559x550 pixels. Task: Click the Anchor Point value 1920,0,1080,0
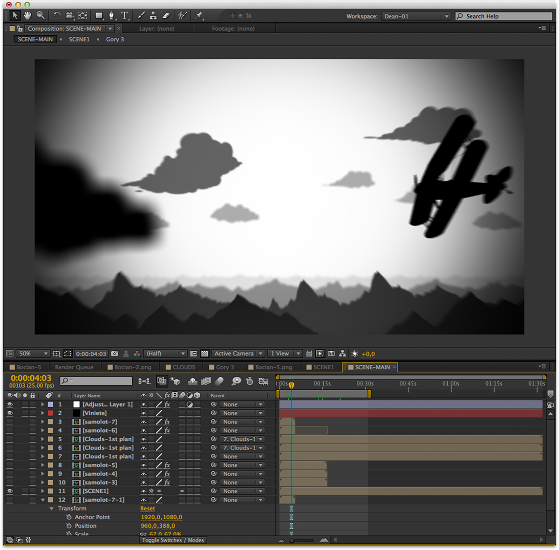click(161, 517)
